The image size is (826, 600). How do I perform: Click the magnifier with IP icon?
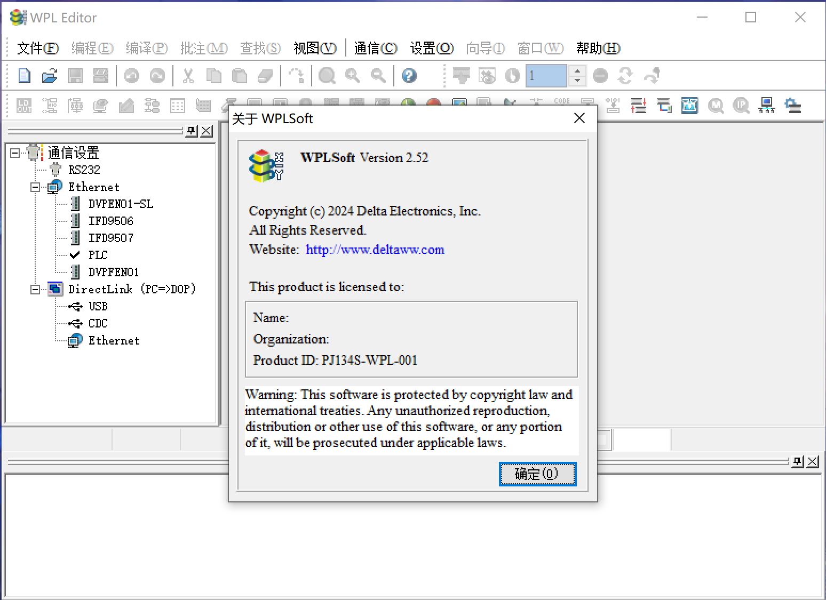[x=741, y=106]
